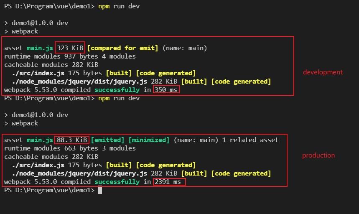Click the empty prompt next to the cursor
Screen dimensions: 359x214
click(x=49, y=190)
